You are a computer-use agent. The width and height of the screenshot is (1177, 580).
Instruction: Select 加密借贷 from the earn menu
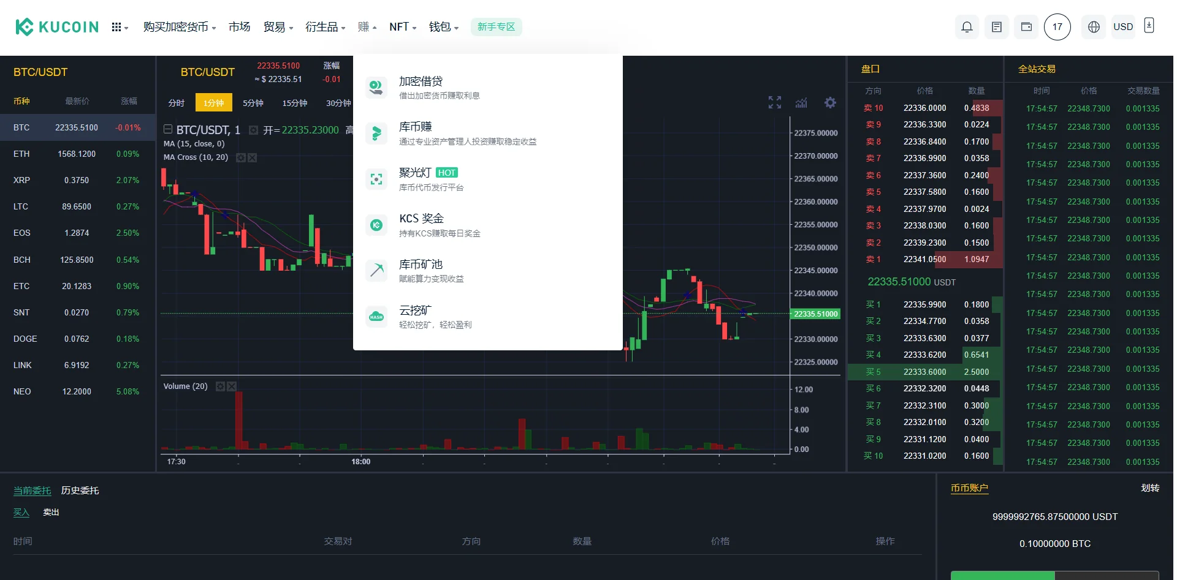point(421,81)
